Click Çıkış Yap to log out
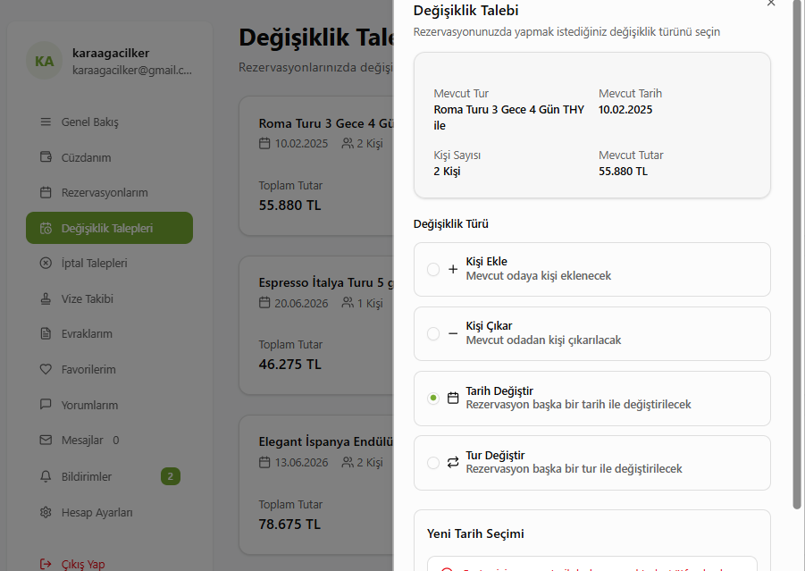Screen dimensions: 805x571 point(82,564)
